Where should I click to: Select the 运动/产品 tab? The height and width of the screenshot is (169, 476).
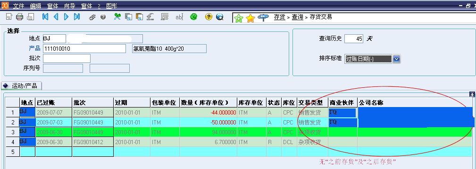[x=21, y=86]
